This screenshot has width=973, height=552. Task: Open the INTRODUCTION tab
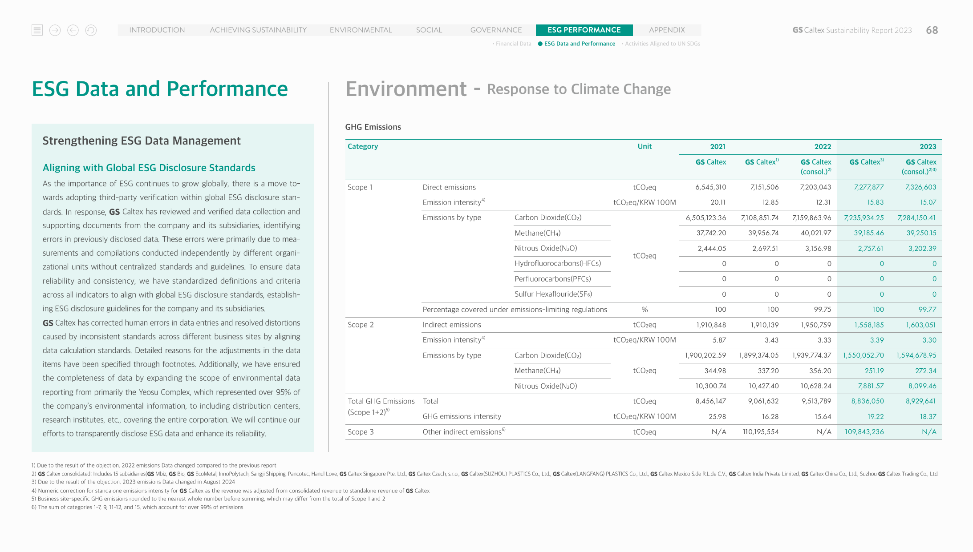157,30
